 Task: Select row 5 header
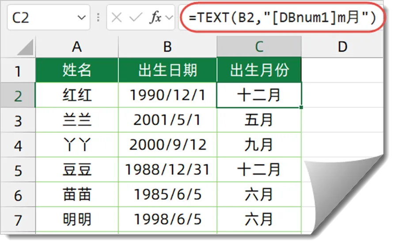[18, 170]
